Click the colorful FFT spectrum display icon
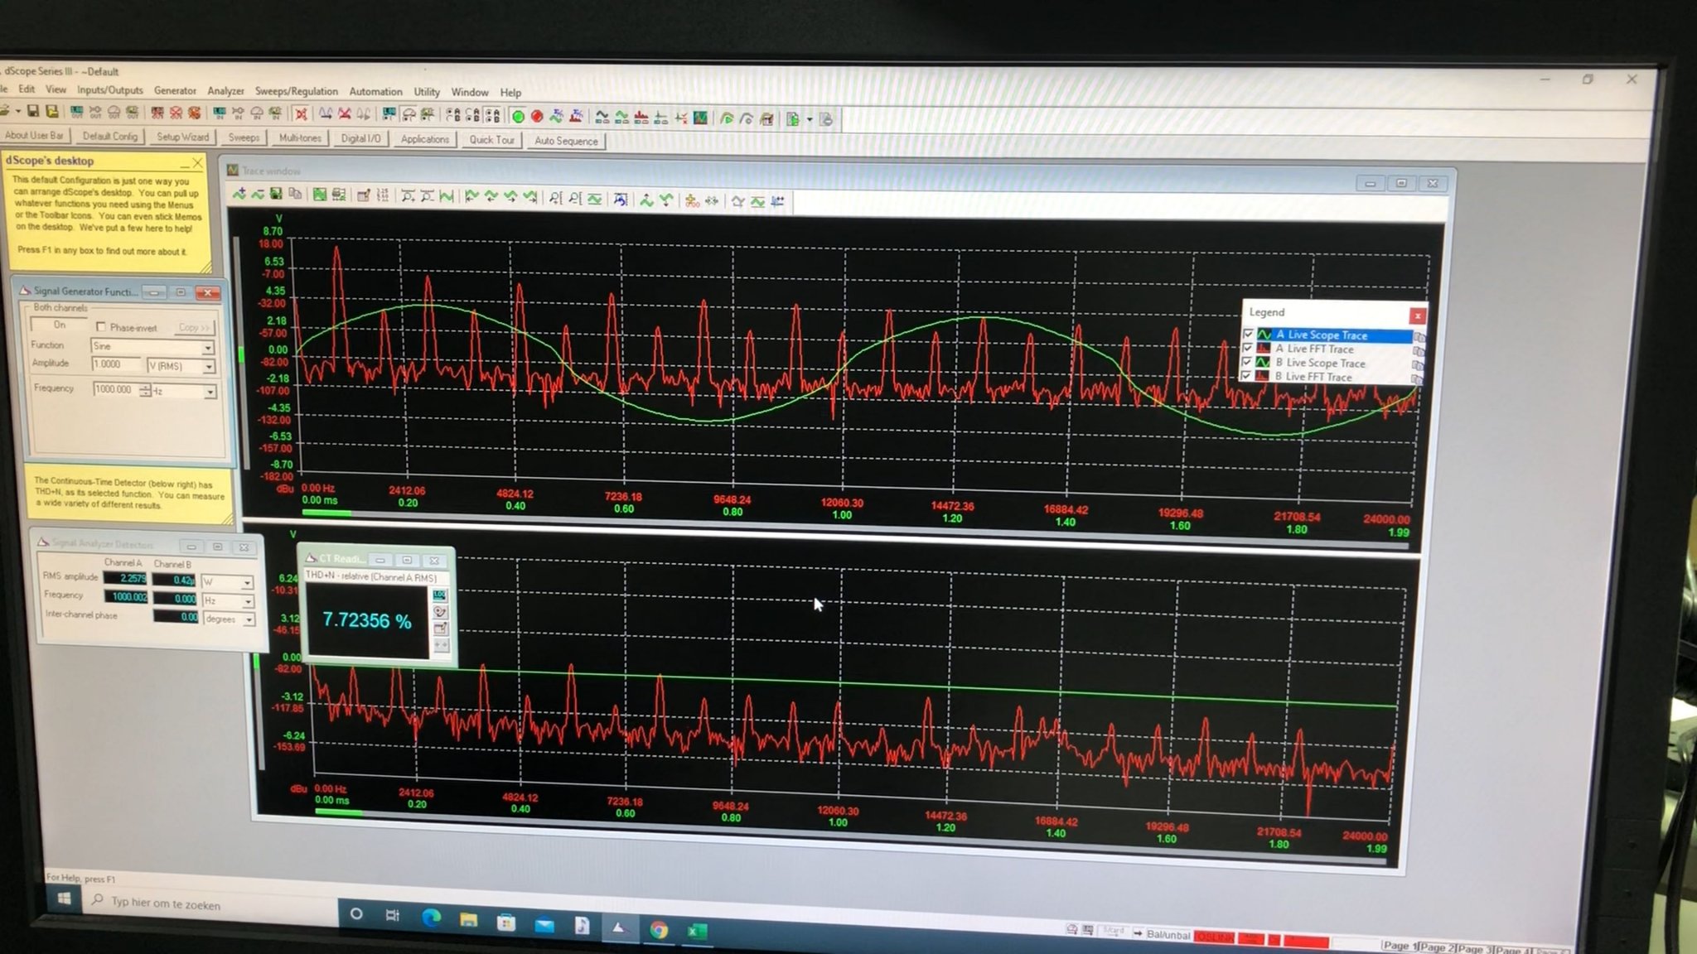This screenshot has width=1697, height=954. (x=701, y=118)
